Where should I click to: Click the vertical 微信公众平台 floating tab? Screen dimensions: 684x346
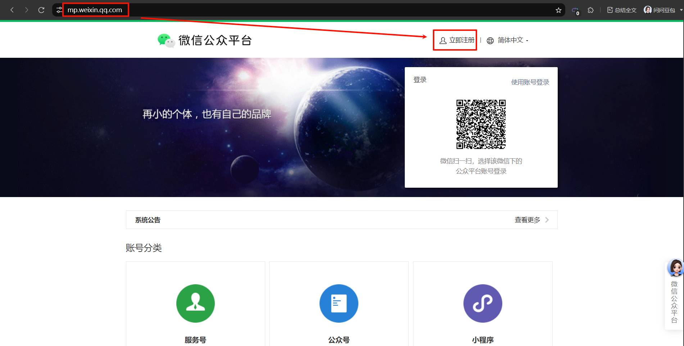674,302
